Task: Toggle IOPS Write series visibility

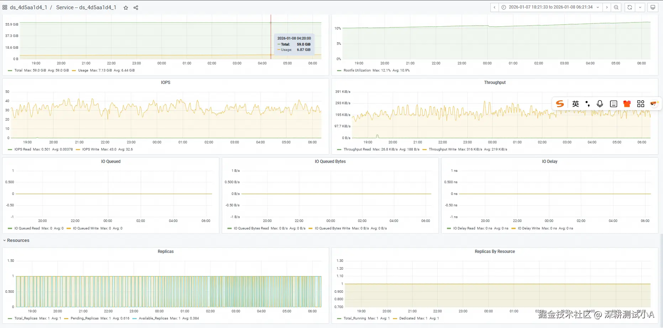Action: pyautogui.click(x=91, y=149)
